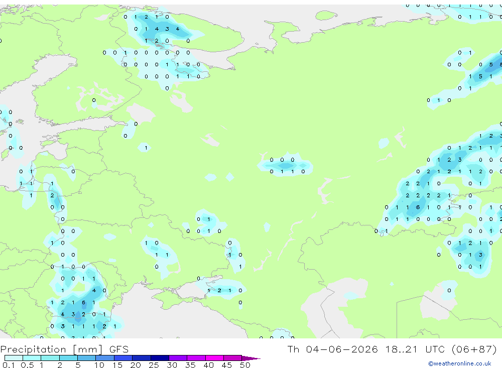Click the 'Precipitation [mm] GFS' title text

tap(64, 349)
